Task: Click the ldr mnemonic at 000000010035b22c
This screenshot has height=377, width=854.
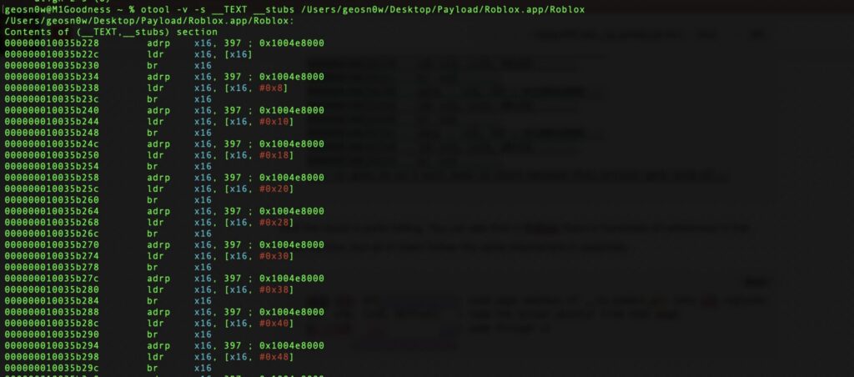Action: [x=155, y=54]
